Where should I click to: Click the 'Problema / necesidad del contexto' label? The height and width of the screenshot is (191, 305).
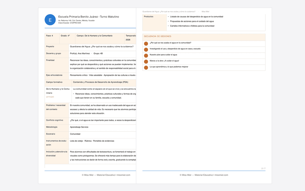point(56,107)
